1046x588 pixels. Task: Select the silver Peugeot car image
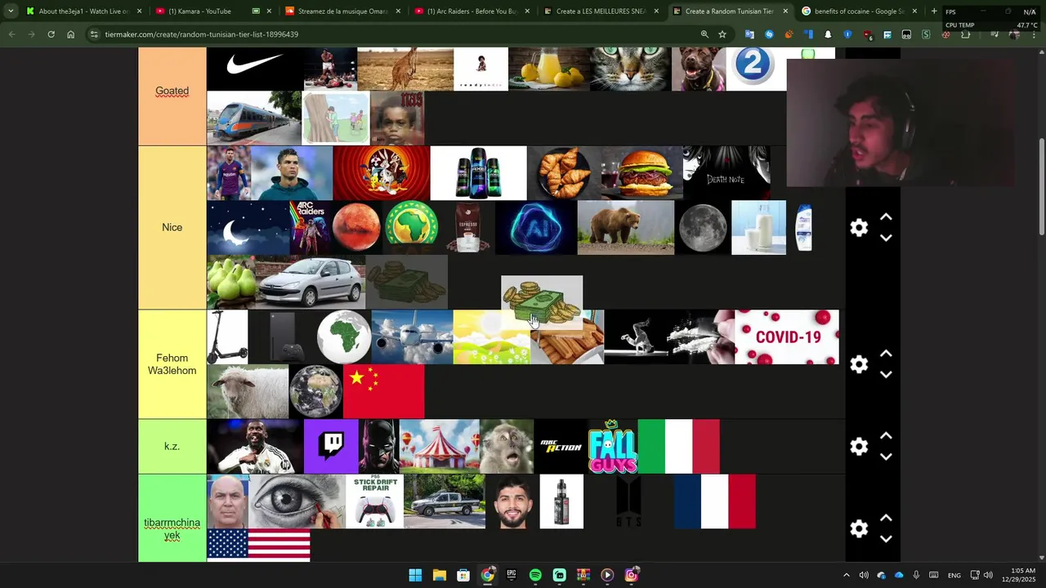[310, 282]
